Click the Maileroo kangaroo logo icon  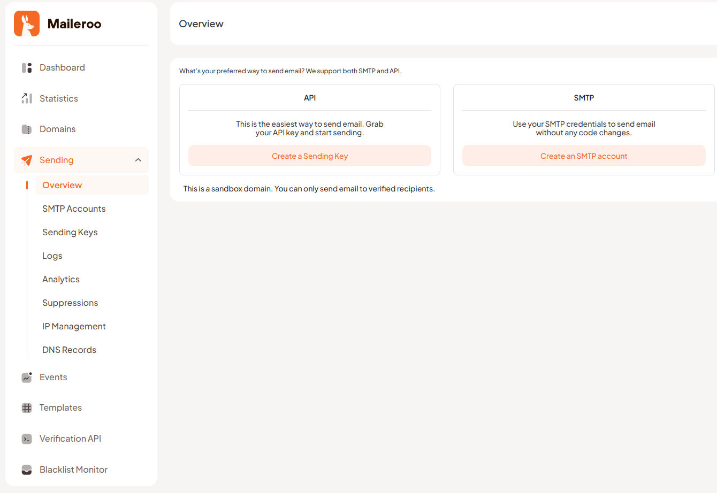tap(26, 23)
